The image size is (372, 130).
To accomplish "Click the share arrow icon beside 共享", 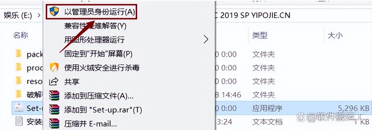I will pyautogui.click(x=54, y=82).
